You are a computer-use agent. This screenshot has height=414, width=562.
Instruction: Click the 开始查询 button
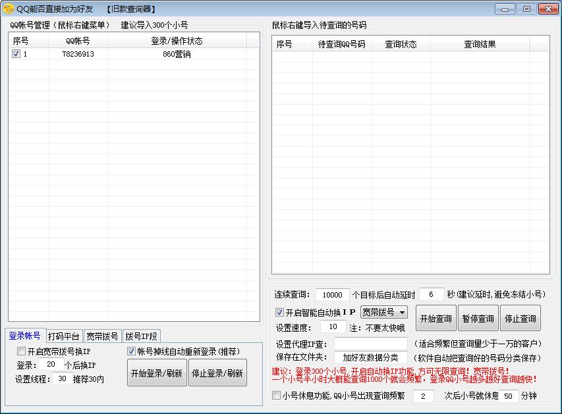point(436,317)
